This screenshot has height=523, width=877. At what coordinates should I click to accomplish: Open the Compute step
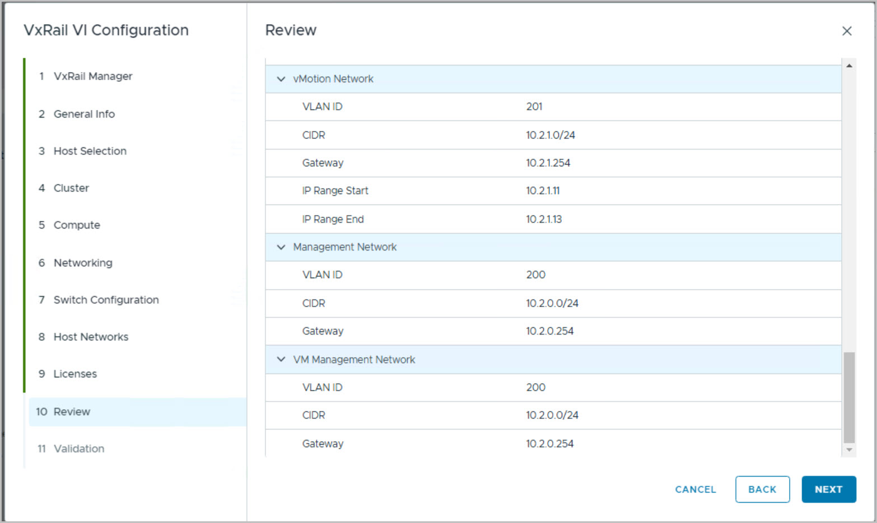pyautogui.click(x=77, y=225)
